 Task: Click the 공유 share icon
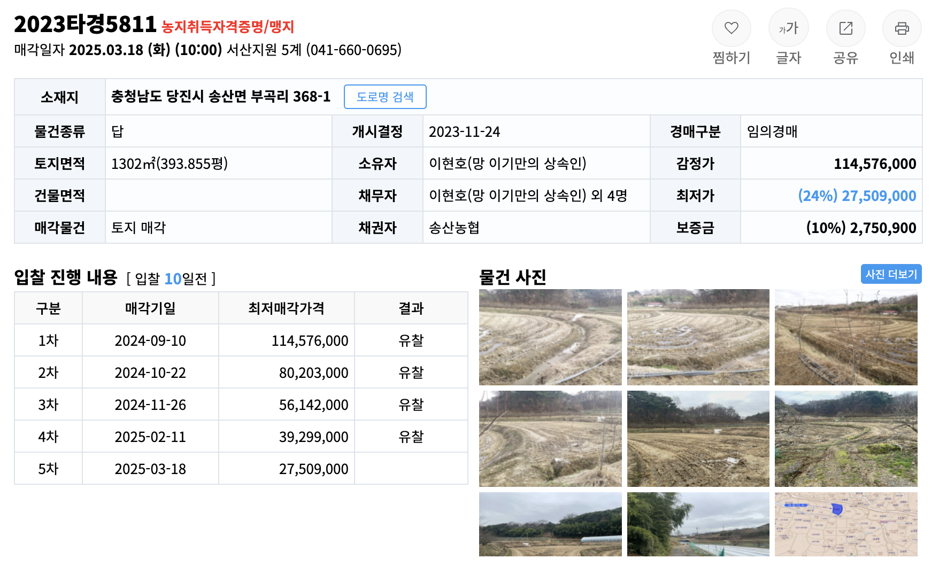(x=845, y=28)
